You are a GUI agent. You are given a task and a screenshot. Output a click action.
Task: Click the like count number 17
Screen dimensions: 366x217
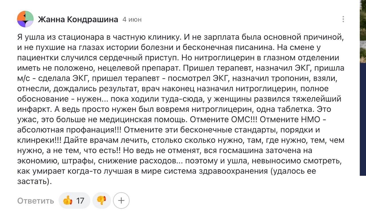click(x=80, y=201)
